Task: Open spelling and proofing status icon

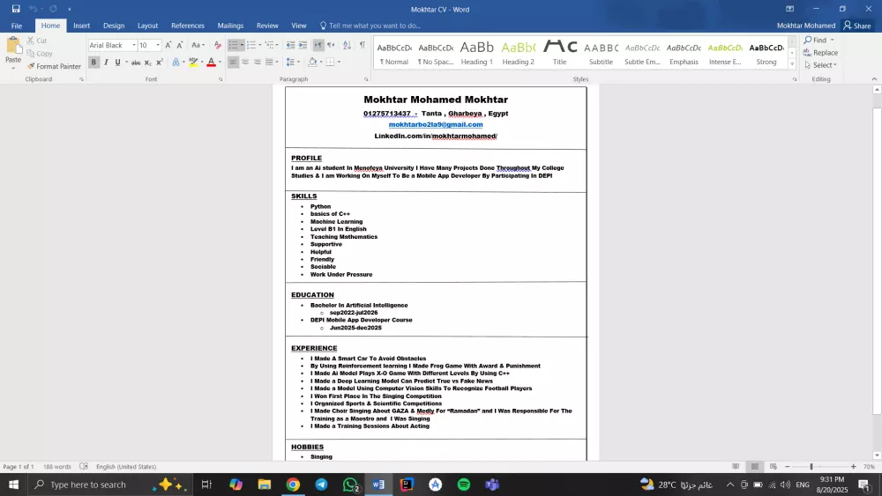Action: click(x=84, y=466)
